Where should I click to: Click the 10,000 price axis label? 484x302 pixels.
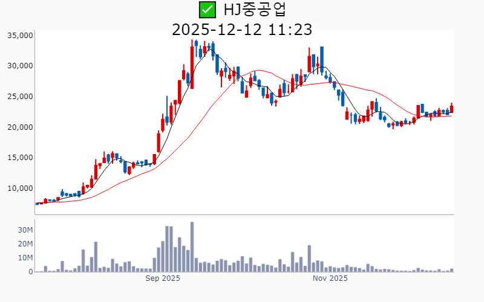[x=19, y=188]
